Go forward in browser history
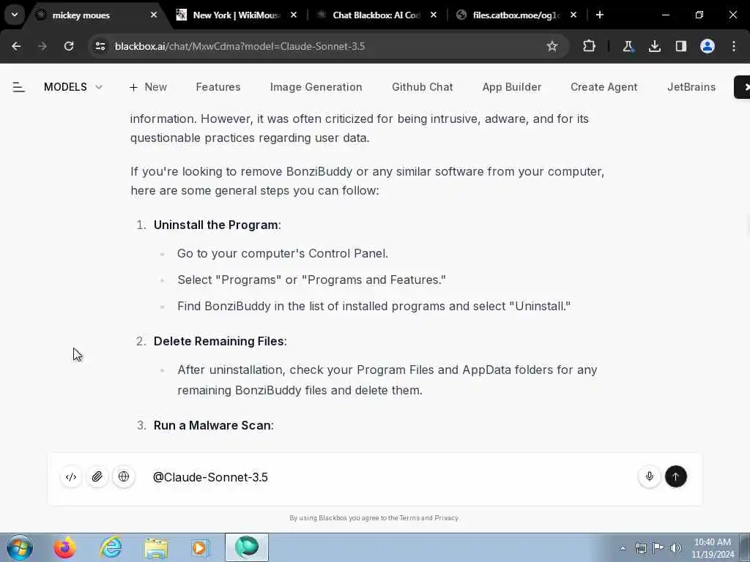750x562 pixels. click(42, 46)
